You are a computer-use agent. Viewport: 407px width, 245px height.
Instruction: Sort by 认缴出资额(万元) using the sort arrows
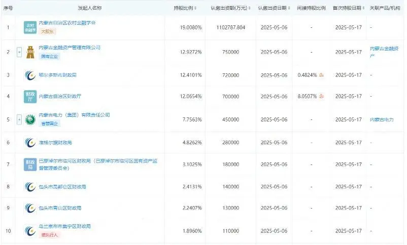coord(250,8)
